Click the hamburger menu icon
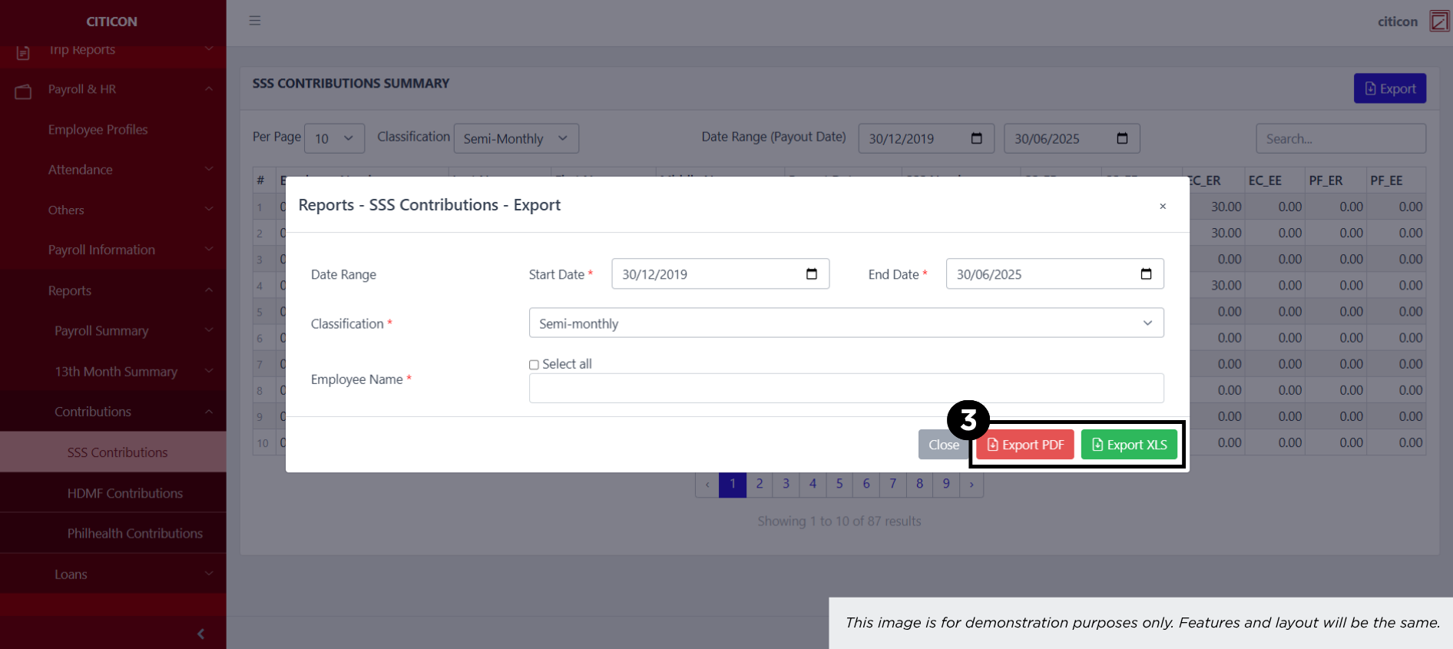The width and height of the screenshot is (1453, 649). point(255,21)
